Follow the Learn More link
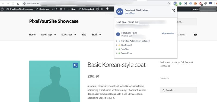 pos(130,13)
